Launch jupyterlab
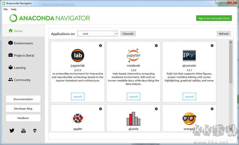The width and height of the screenshot is (239, 145). click(x=78, y=96)
